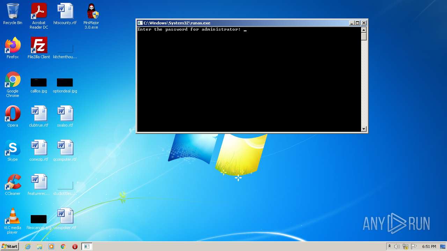Launch Internet Explorer from taskbar

(28, 246)
